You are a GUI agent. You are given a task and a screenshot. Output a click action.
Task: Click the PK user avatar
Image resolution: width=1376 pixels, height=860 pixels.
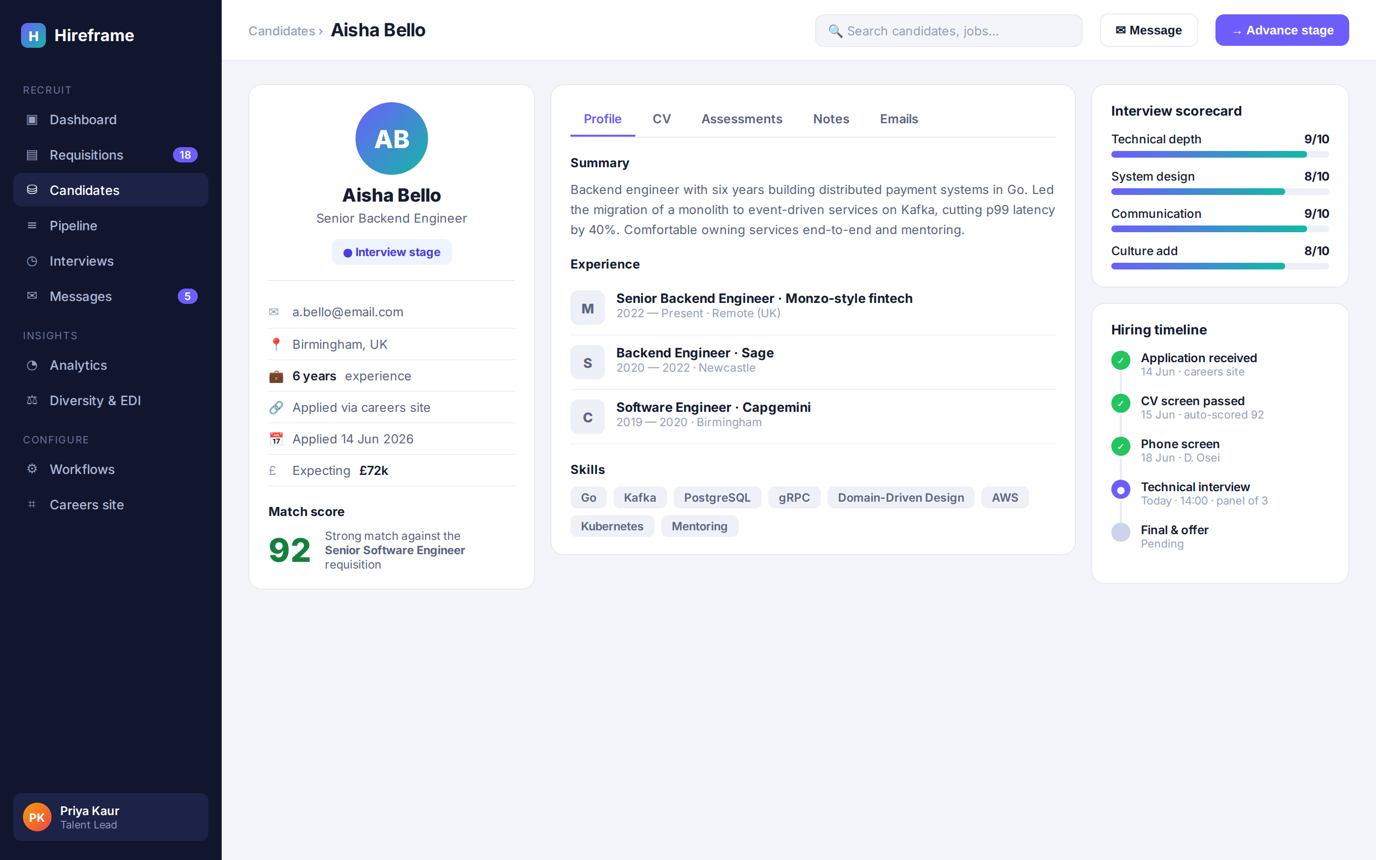coord(37,817)
